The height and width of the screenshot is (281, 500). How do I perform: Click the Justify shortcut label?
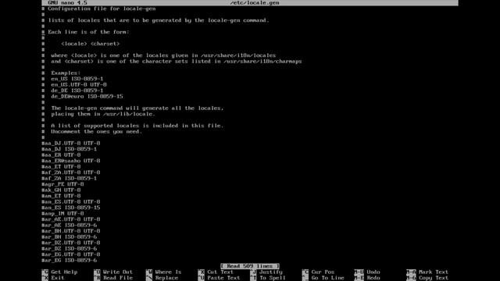click(271, 272)
